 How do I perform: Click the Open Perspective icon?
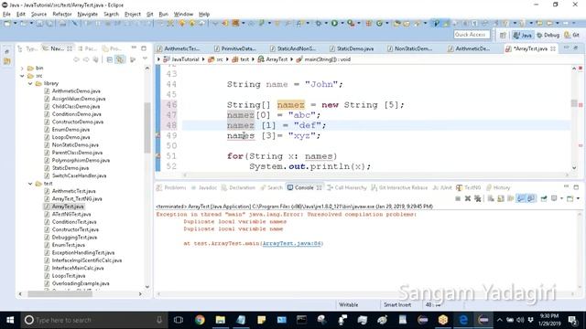point(503,35)
